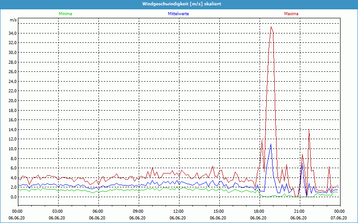Screen dimensions: 358x223
Task: Click the Maxima legend label
Action: pos(291,14)
